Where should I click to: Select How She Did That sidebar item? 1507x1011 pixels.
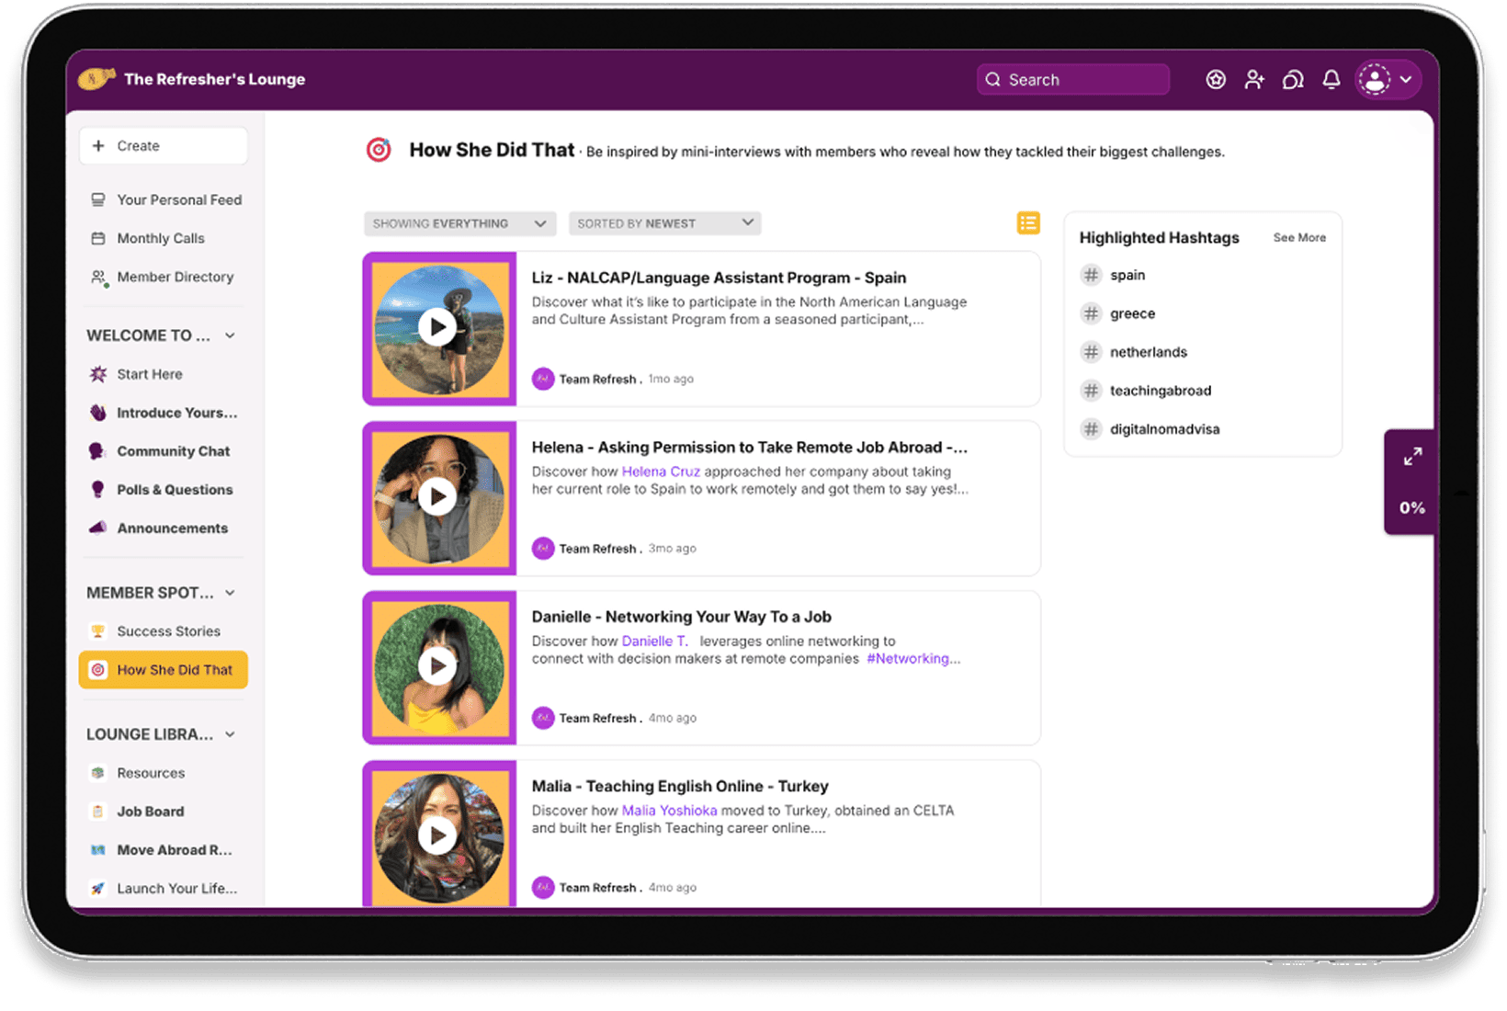[x=164, y=670]
